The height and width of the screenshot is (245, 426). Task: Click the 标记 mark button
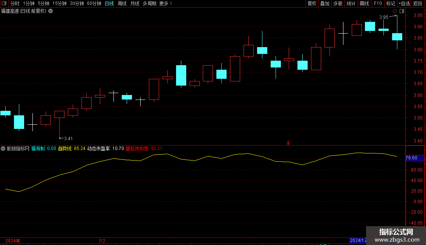point(391,3)
